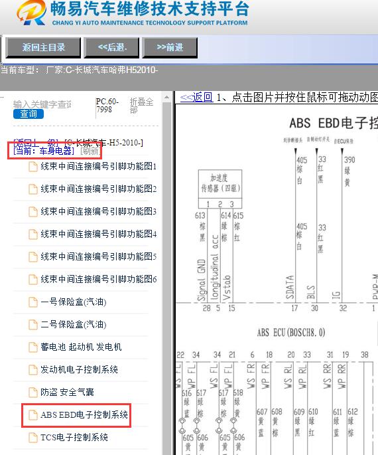Image resolution: width=378 pixels, height=455 pixels.
Task: Click the PC.60-7998 text
Action: click(107, 106)
